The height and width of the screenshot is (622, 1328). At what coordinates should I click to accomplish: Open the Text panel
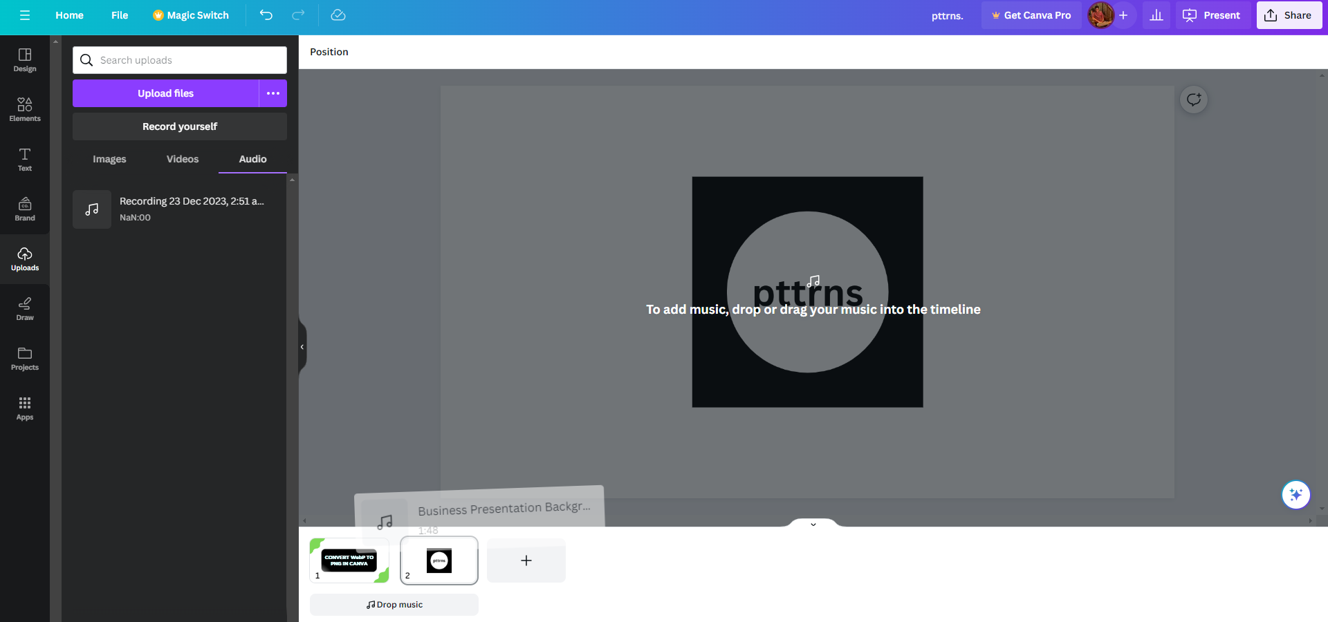point(25,160)
